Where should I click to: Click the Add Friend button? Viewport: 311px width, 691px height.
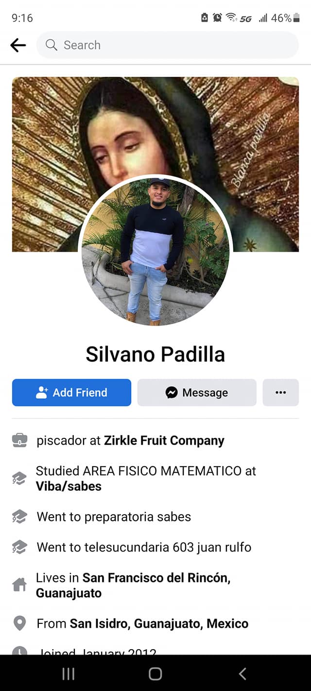[x=71, y=393]
